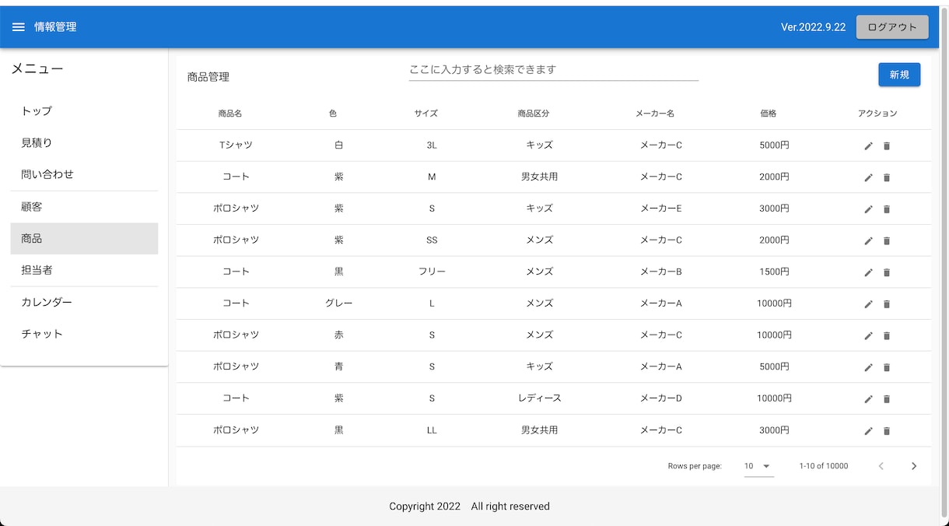This screenshot has height=526, width=949.
Task: Delete the コート グレー L row
Action: pyautogui.click(x=887, y=304)
